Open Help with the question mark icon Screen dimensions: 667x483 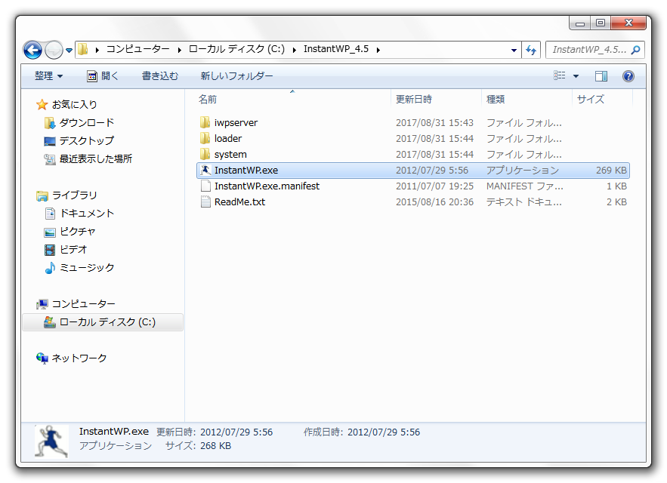pos(628,76)
